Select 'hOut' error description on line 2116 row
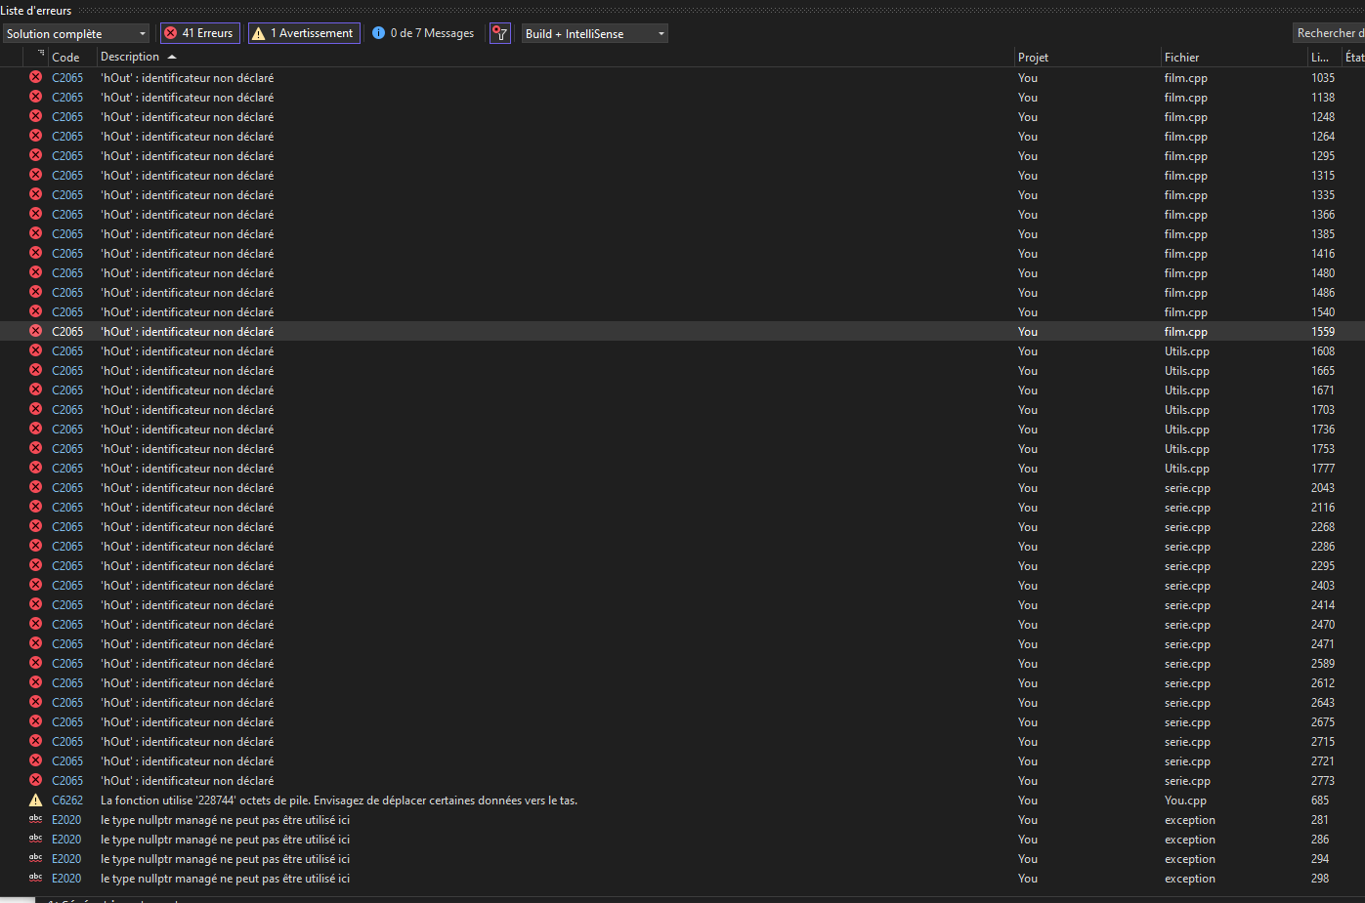Image resolution: width=1365 pixels, height=903 pixels. pos(188,508)
